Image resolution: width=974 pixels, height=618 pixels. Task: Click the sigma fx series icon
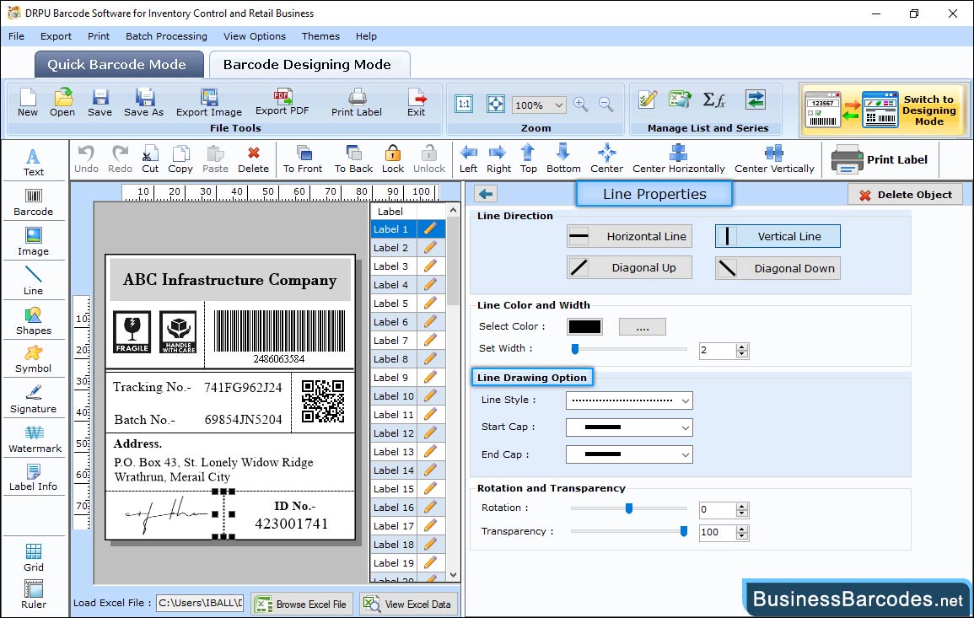pyautogui.click(x=714, y=99)
